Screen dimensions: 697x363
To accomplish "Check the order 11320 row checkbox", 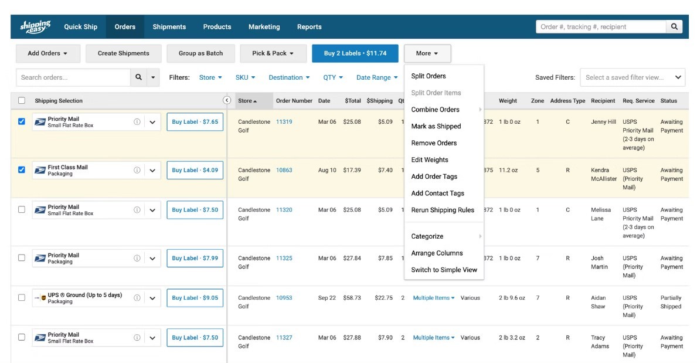I will pyautogui.click(x=22, y=210).
